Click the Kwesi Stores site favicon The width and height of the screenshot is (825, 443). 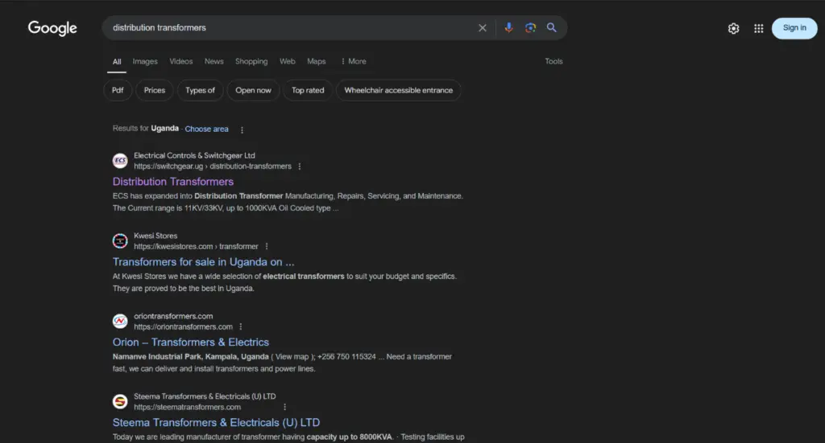tap(120, 241)
